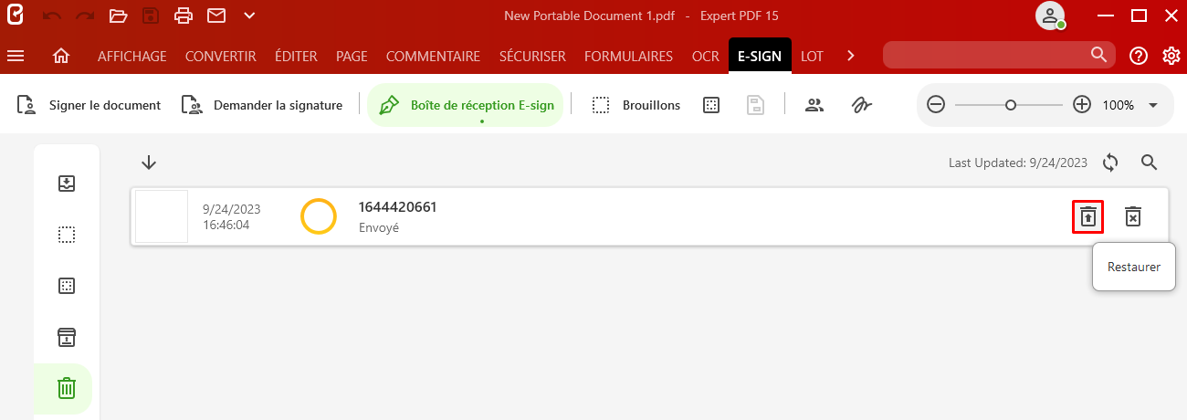Screen dimensions: 1187x420
Task: Open the AFFICHAGE tab
Action: [x=132, y=56]
